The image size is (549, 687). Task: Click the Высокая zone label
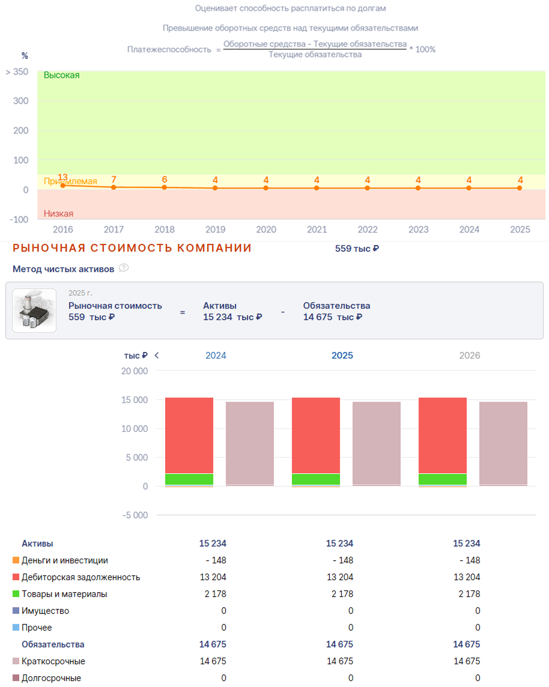(62, 75)
